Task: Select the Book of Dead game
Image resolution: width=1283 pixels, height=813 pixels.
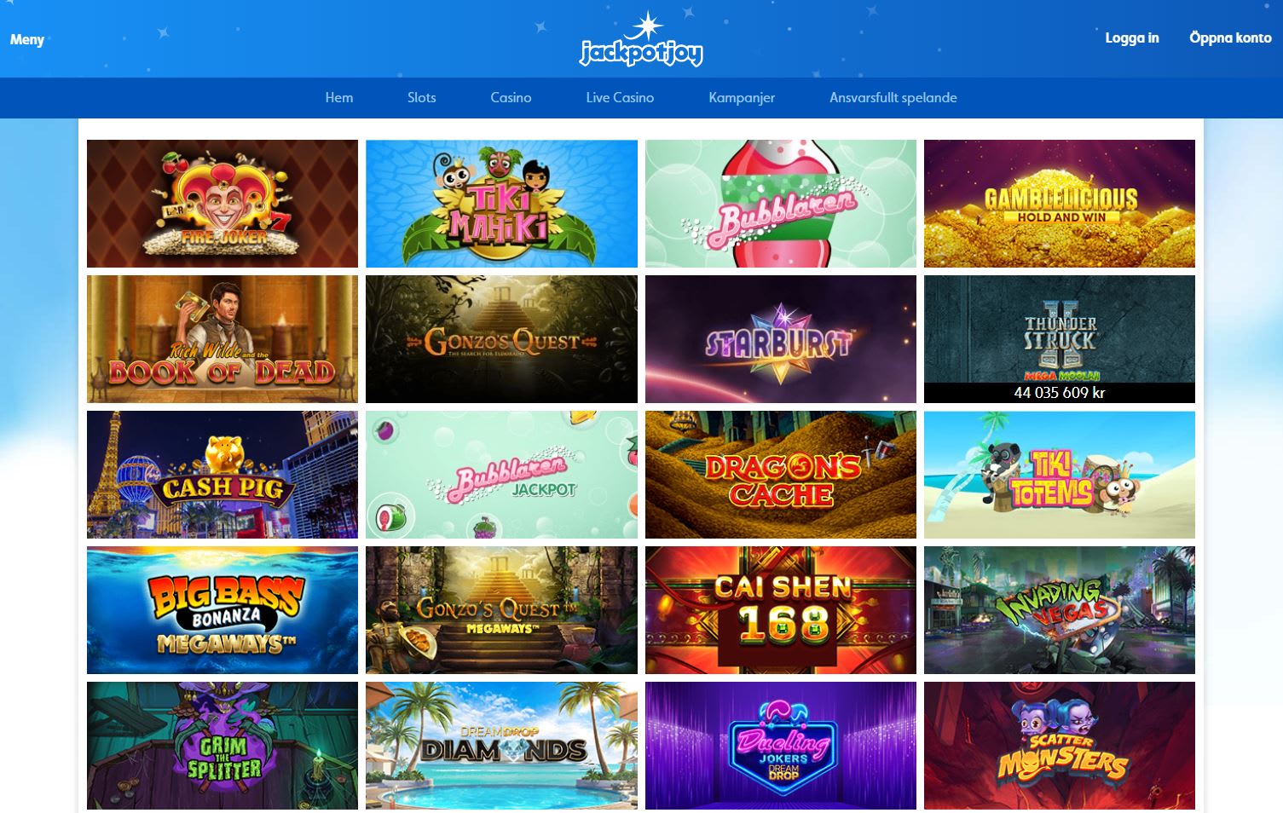Action: point(223,339)
